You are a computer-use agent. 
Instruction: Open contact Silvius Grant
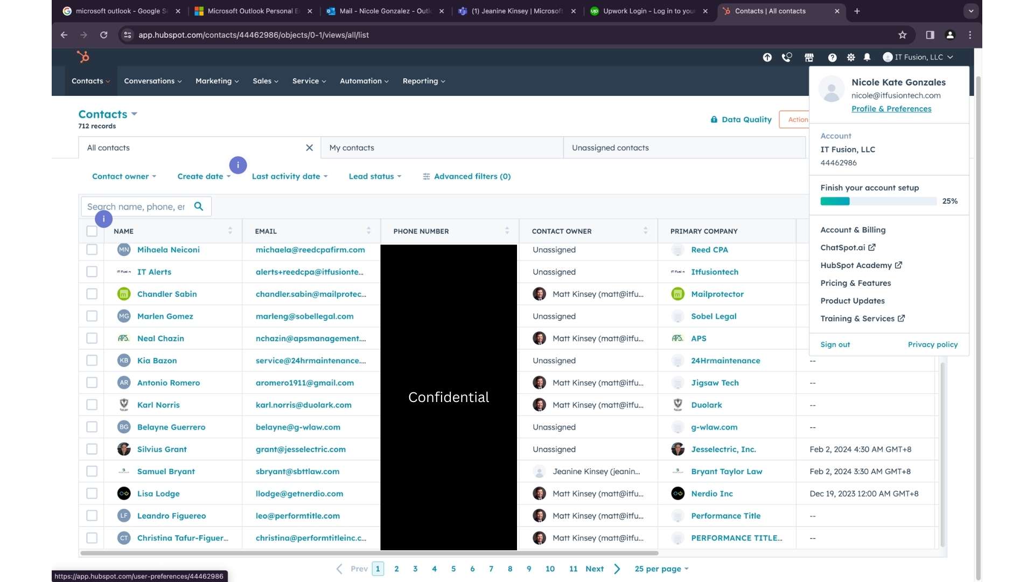pyautogui.click(x=162, y=449)
